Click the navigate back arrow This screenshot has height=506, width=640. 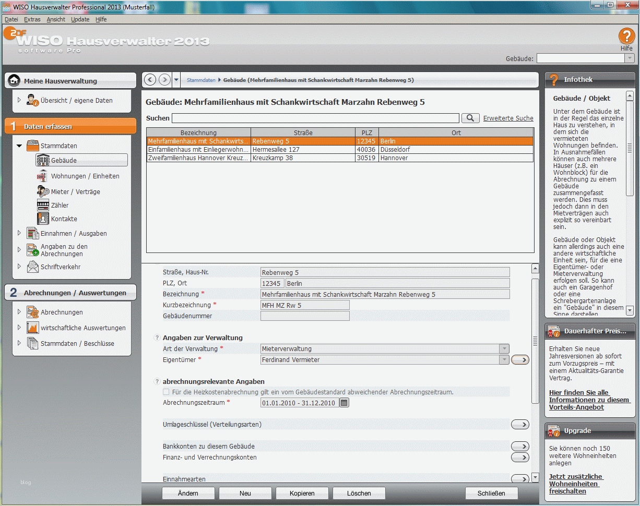(150, 80)
